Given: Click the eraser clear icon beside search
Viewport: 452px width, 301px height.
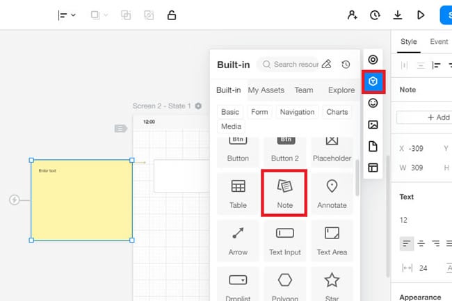Looking at the screenshot, I should 326,64.
